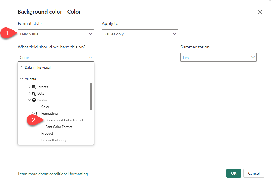Choose the ProductCategory field in list
This screenshot has width=271, height=183.
(54, 140)
